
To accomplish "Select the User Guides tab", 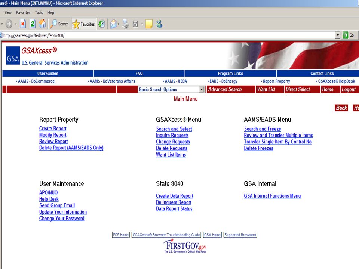I will [47, 74].
